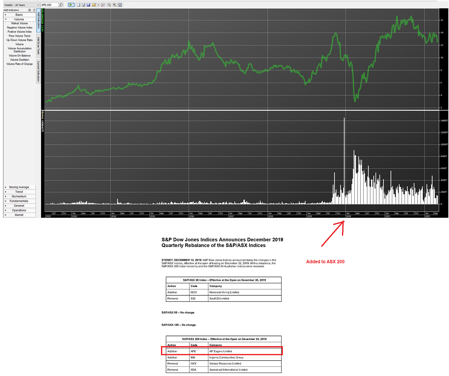The image size is (449, 376).
Task: Click the zoom out magnifier icon
Action: [x=109, y=5]
